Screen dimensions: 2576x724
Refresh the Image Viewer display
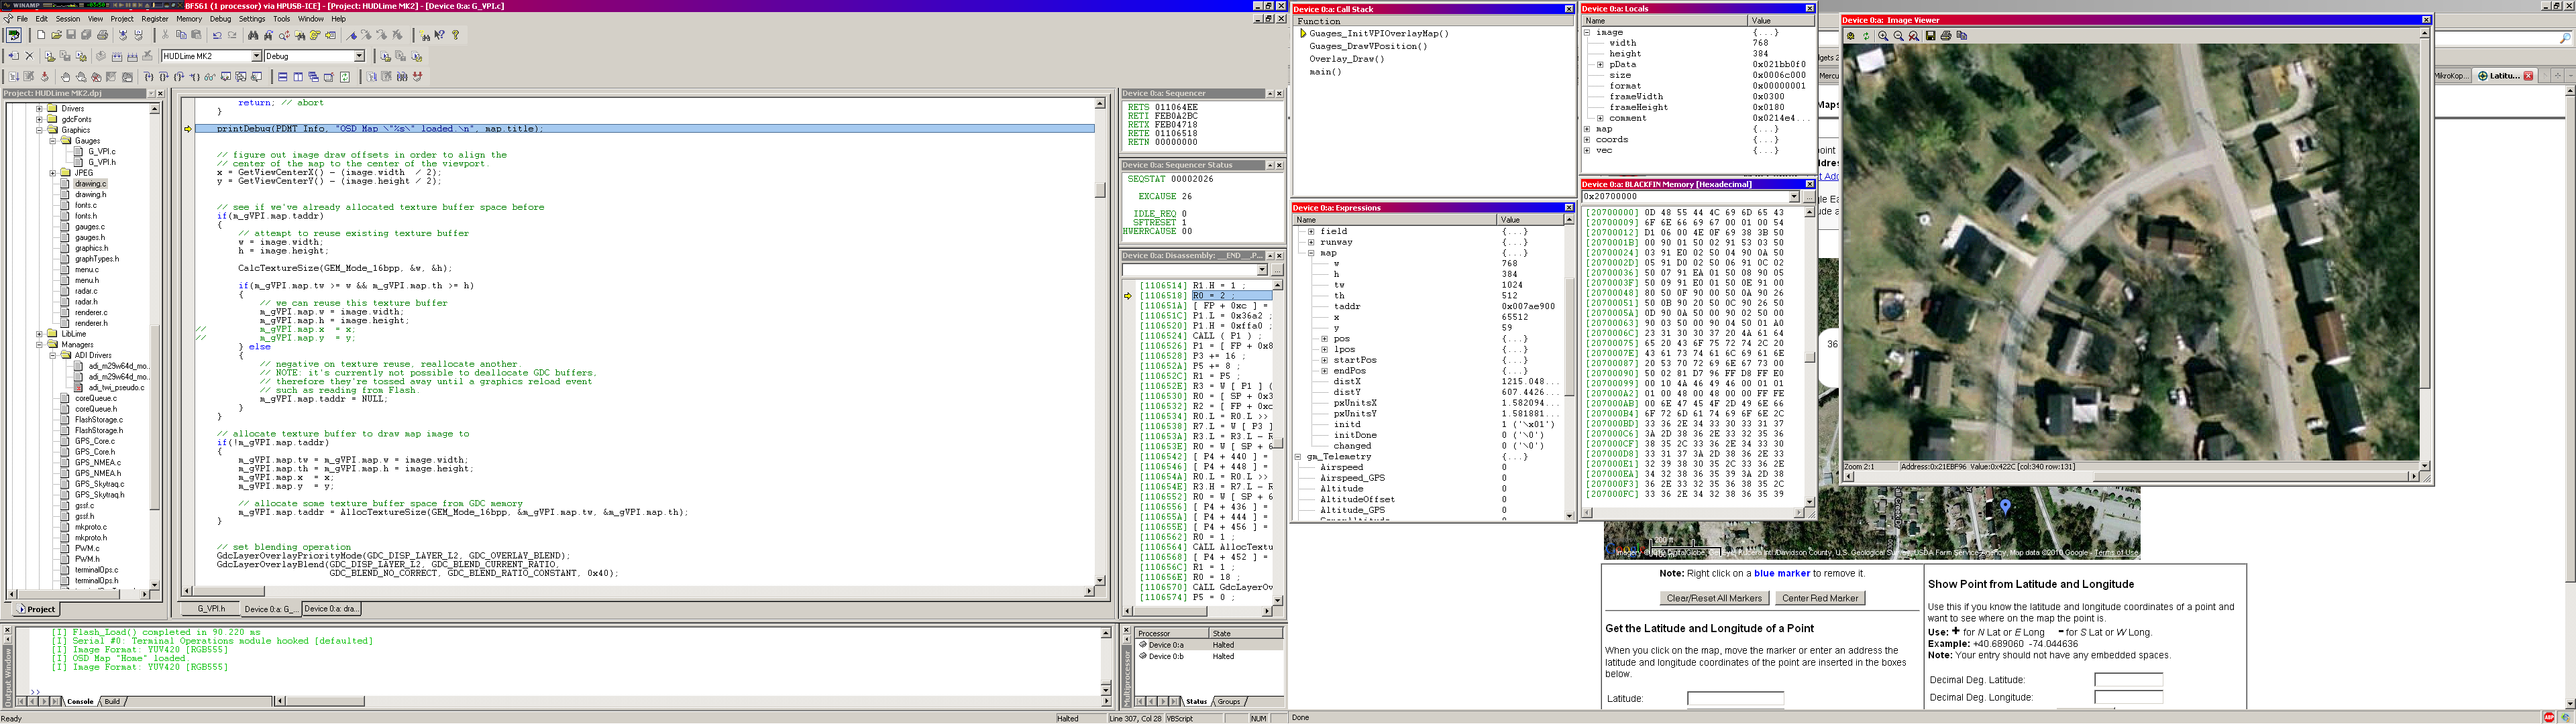tap(1866, 36)
